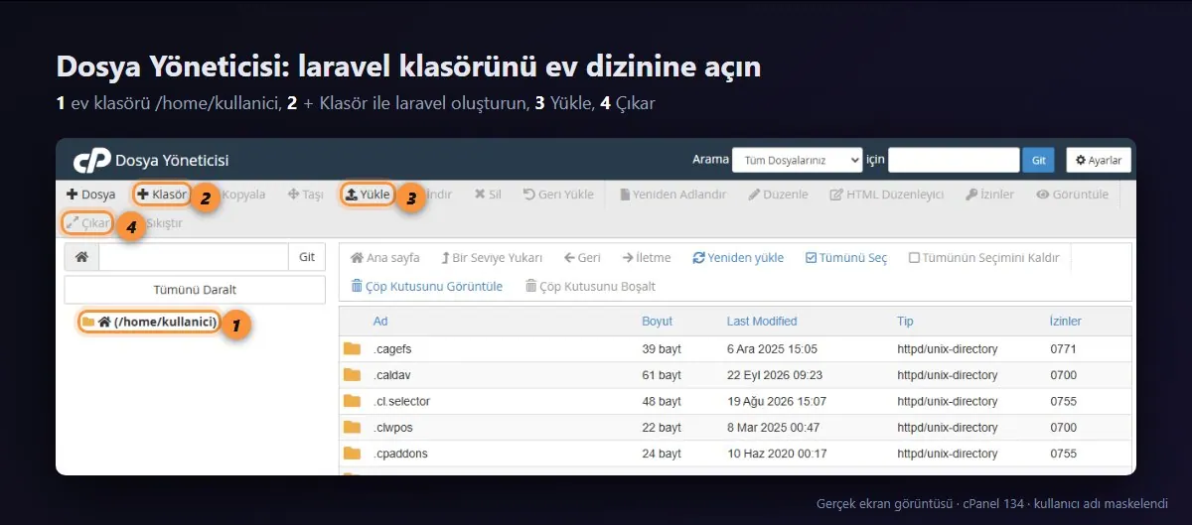This screenshot has width=1192, height=525.
Task: Click Geri back navigation
Action: (x=582, y=257)
